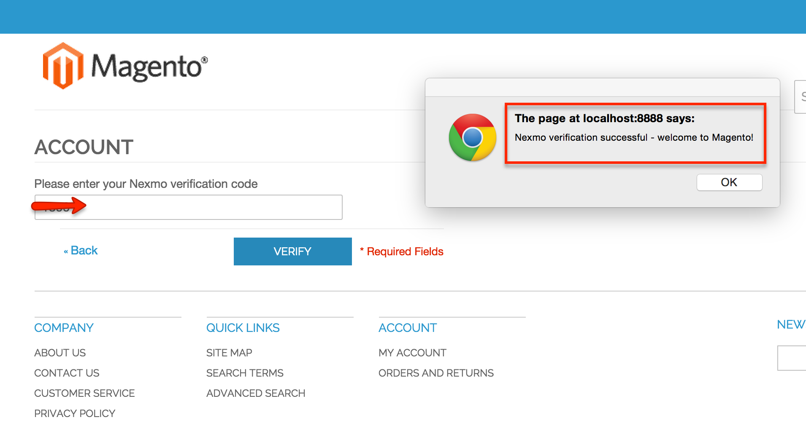Click the Magento logo
This screenshot has width=806, height=444.
click(x=125, y=66)
